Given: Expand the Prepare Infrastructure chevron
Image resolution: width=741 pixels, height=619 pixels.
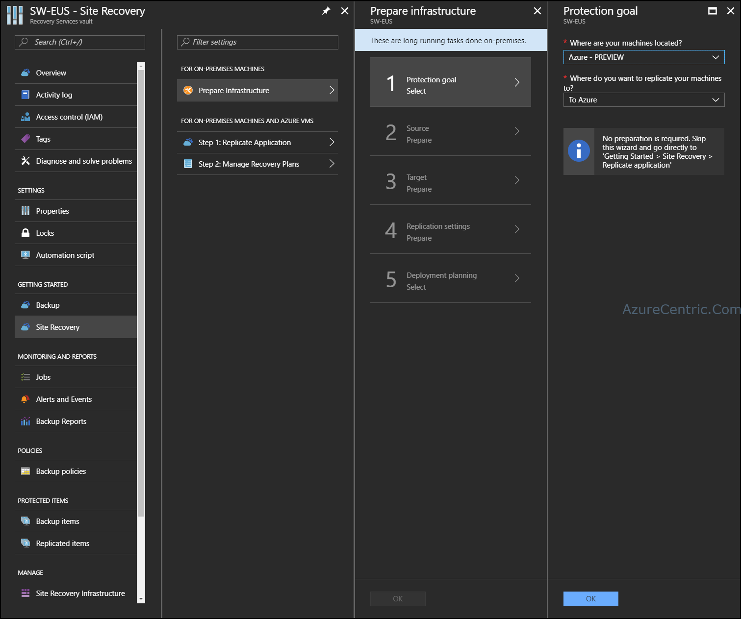Looking at the screenshot, I should 332,90.
